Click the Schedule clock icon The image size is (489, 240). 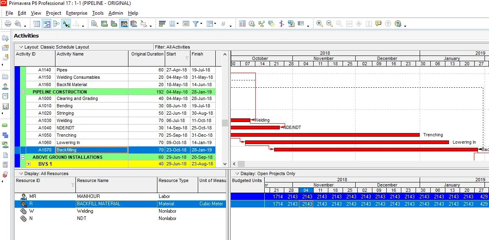(x=252, y=24)
